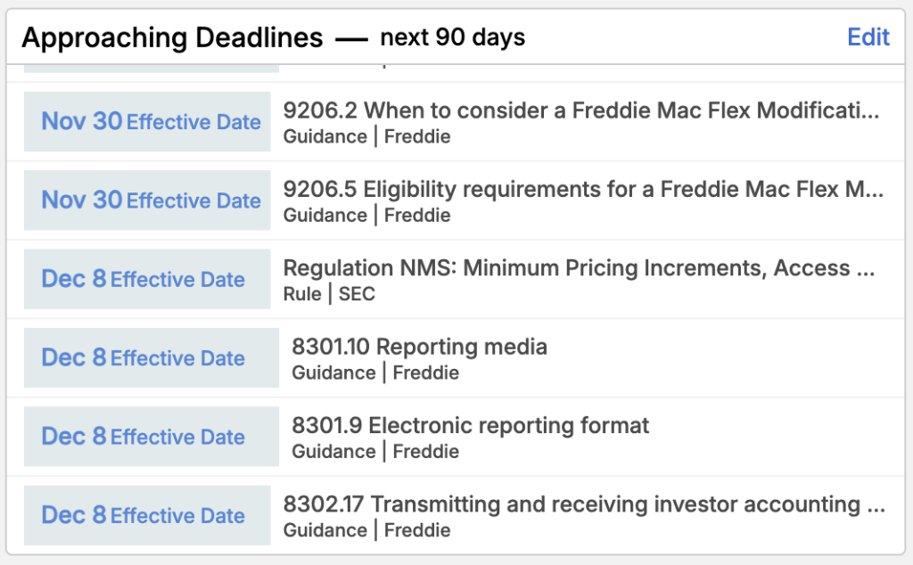Viewport: 913px width, 565px height.
Task: Click Guidance | Freddie label under 9206.2
Action: (366, 136)
